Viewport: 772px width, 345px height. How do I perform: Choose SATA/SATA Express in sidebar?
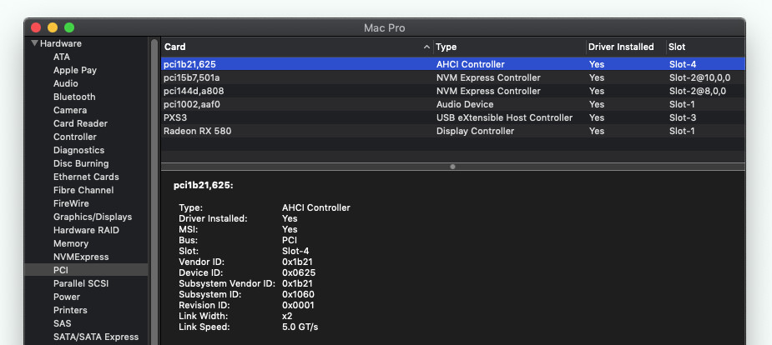[x=96, y=337]
